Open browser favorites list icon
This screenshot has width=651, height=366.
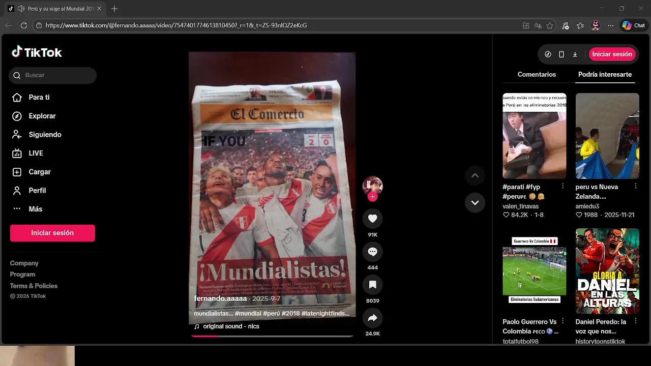[x=580, y=25]
